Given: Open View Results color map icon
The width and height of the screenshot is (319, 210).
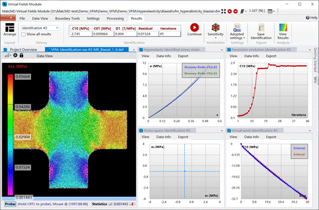Looking at the screenshot, I should point(283,28).
